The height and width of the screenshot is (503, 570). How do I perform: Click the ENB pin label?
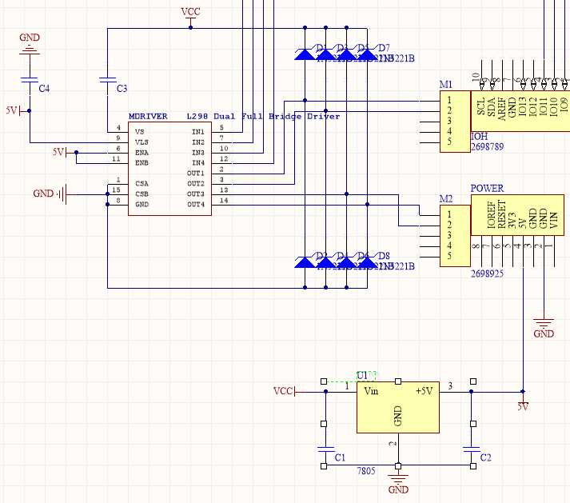tap(142, 162)
